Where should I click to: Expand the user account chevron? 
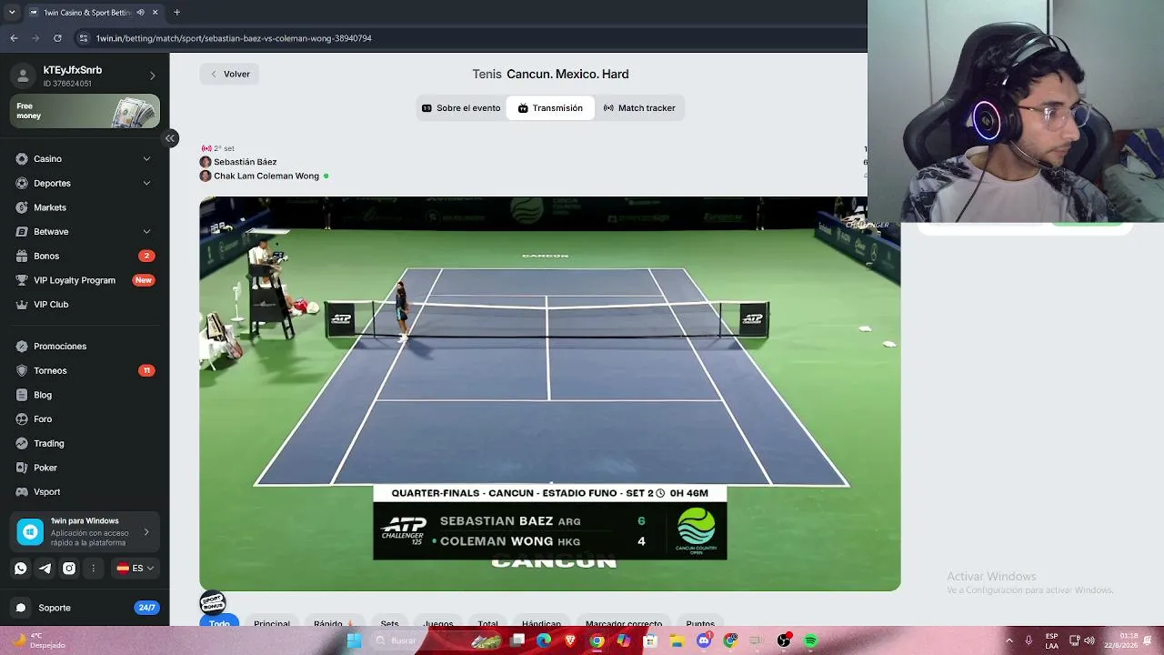click(x=152, y=76)
